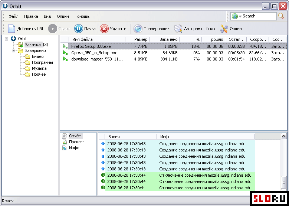
Task: Sort by the Прошло column header
Action: coord(213,39)
